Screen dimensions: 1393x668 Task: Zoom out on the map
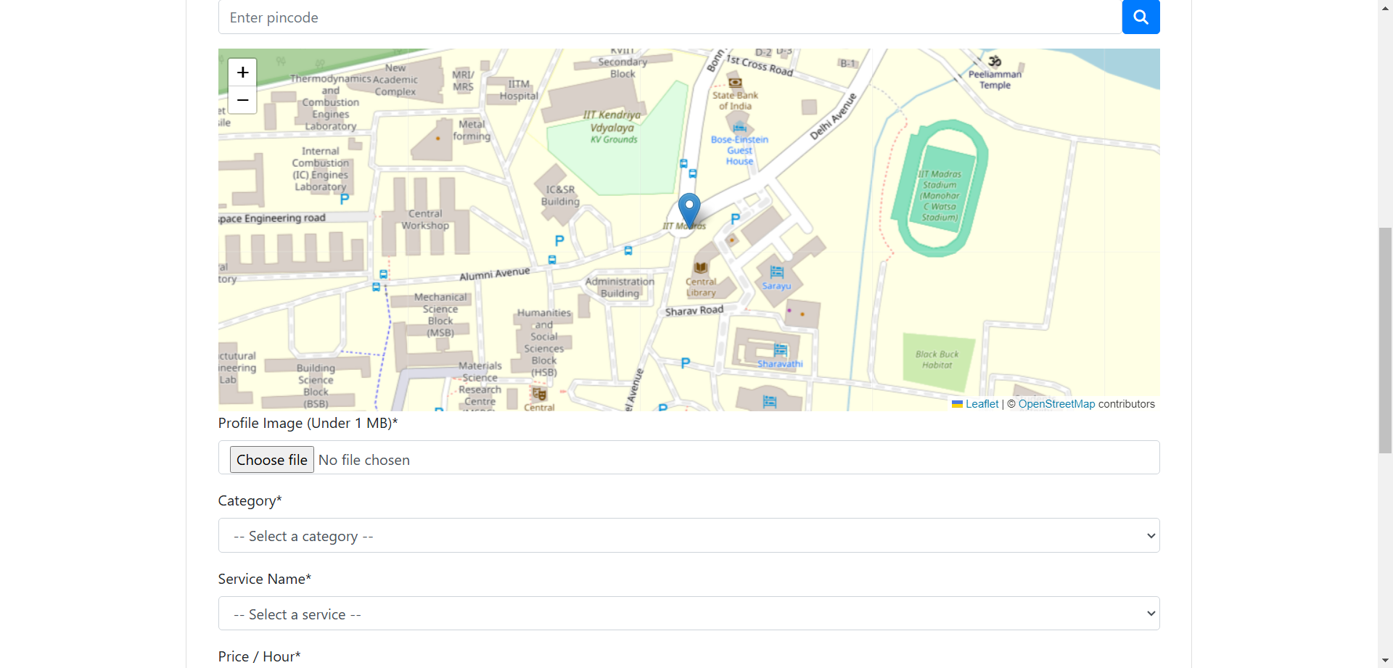coord(242,100)
